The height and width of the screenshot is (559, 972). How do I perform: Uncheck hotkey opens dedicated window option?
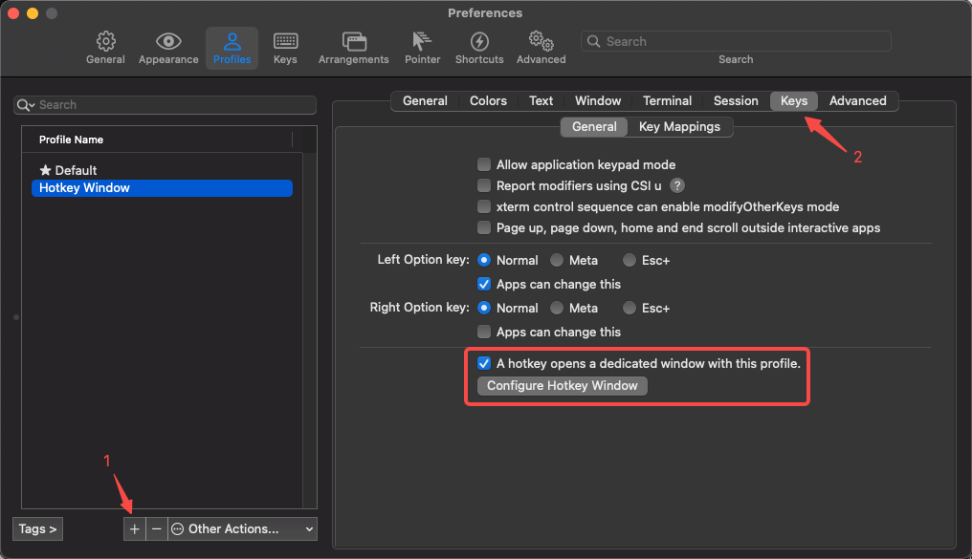tap(485, 364)
